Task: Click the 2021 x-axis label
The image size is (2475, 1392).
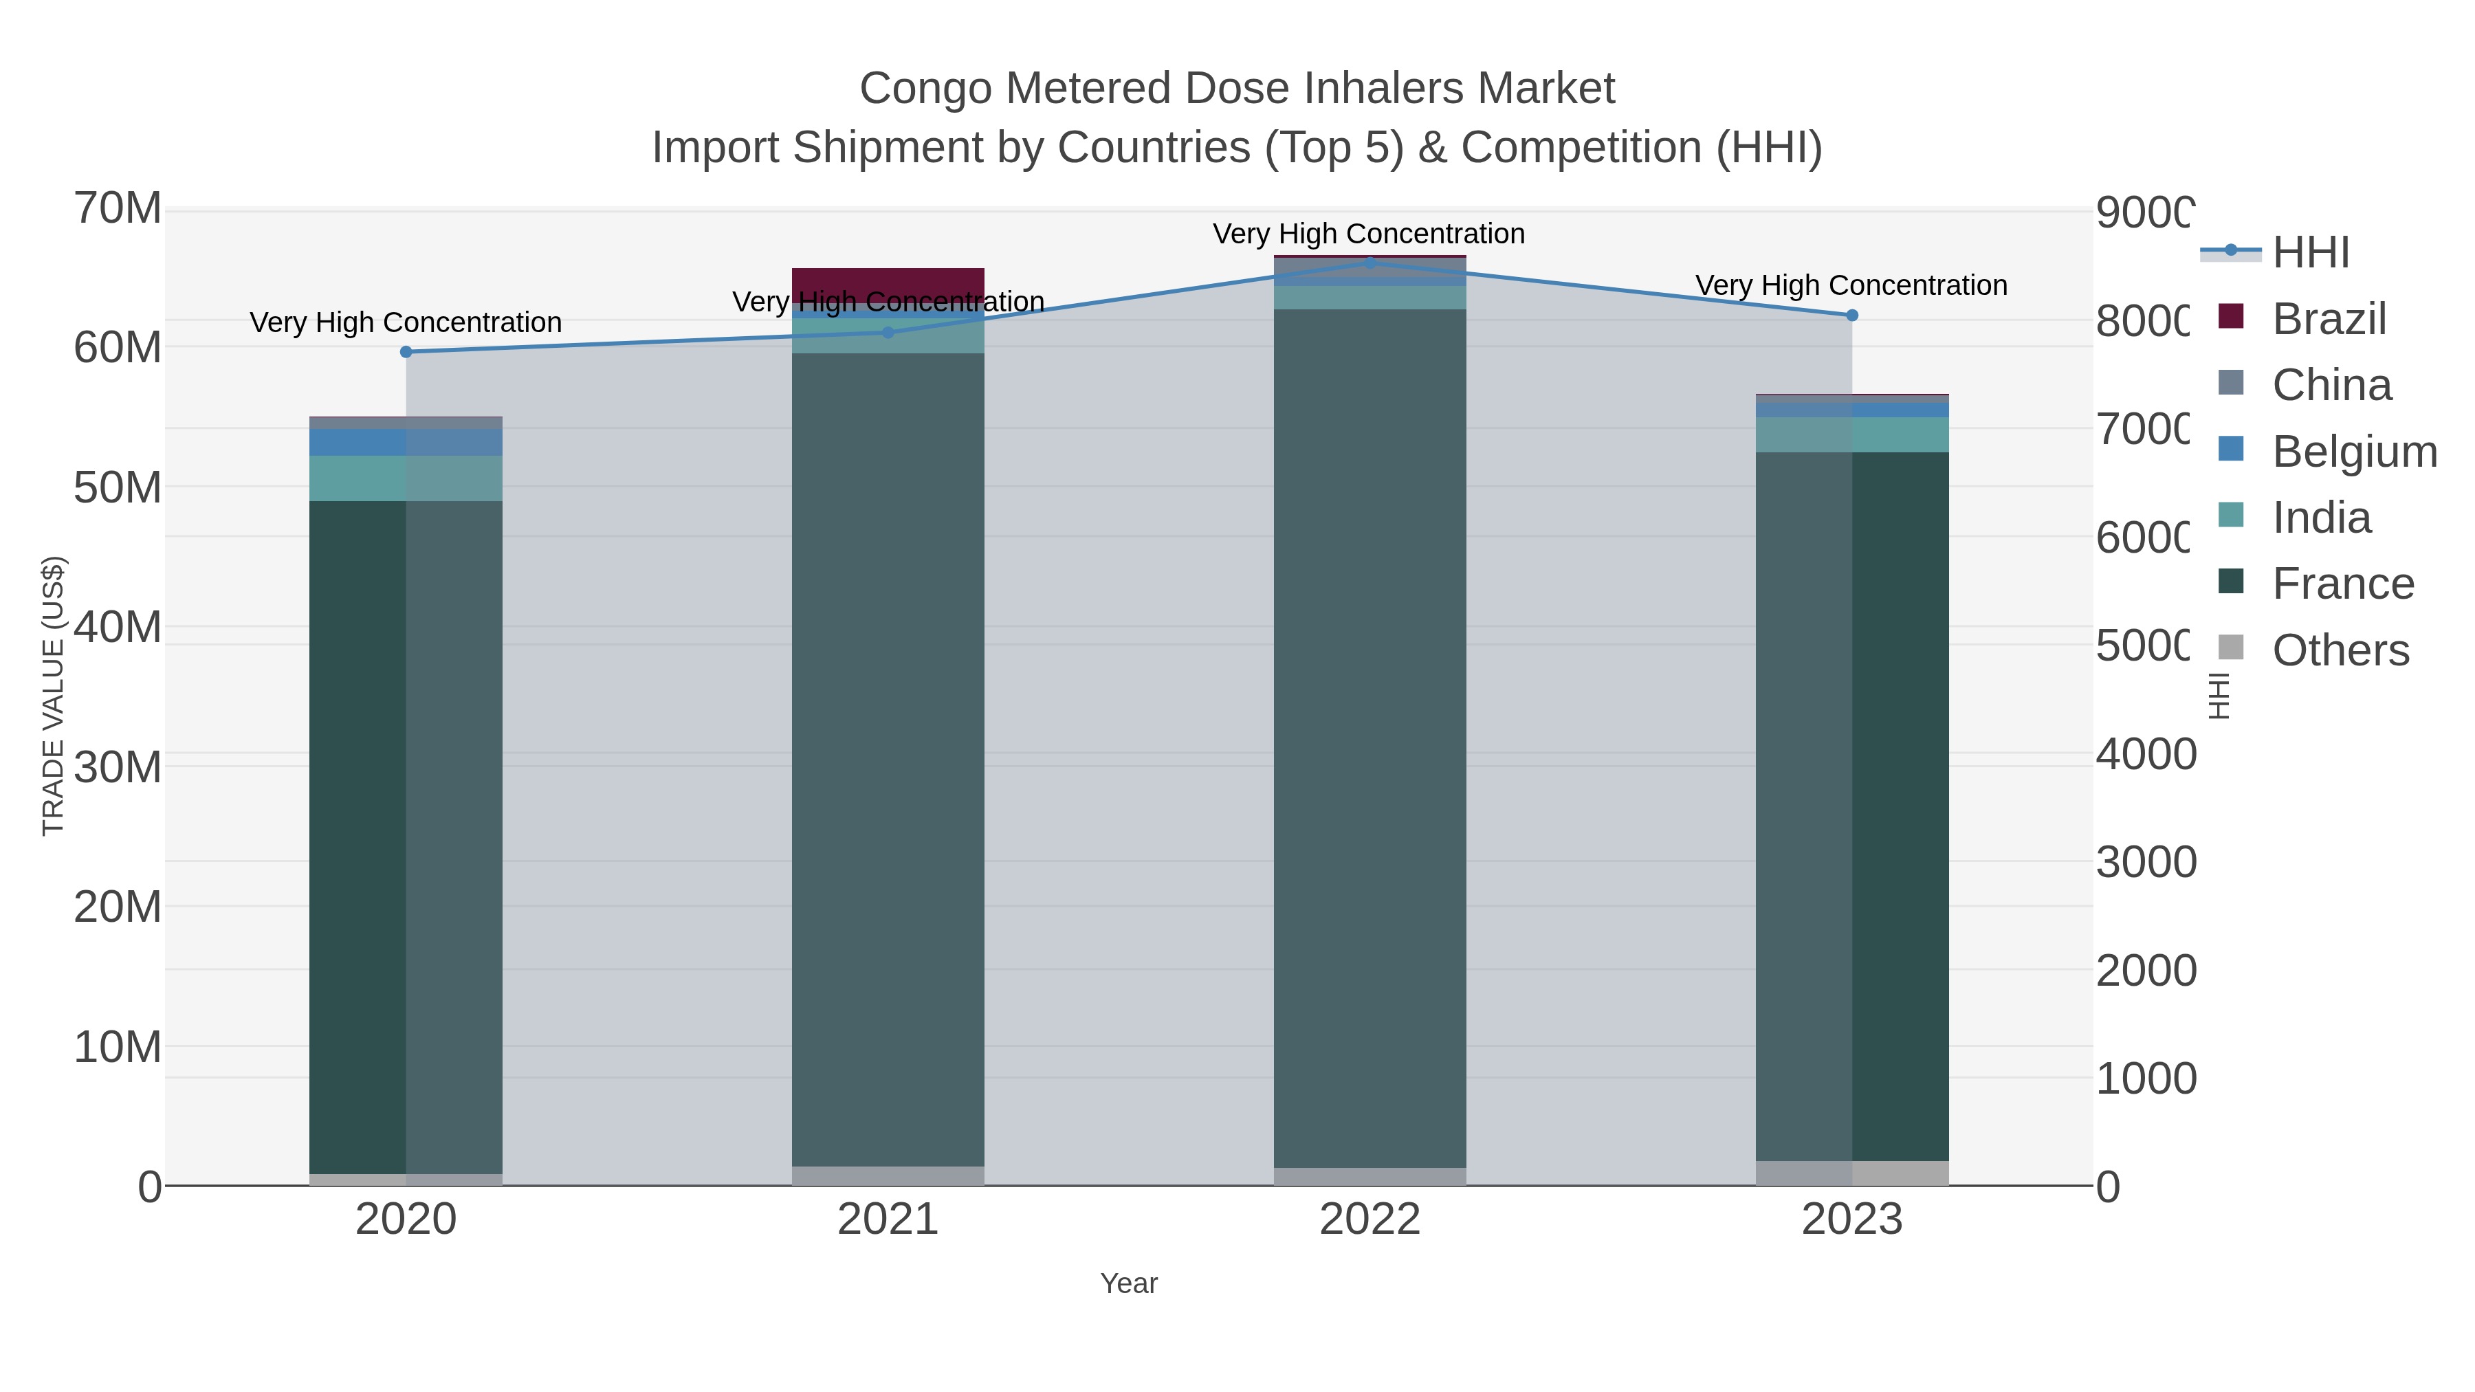Action: click(x=888, y=1219)
